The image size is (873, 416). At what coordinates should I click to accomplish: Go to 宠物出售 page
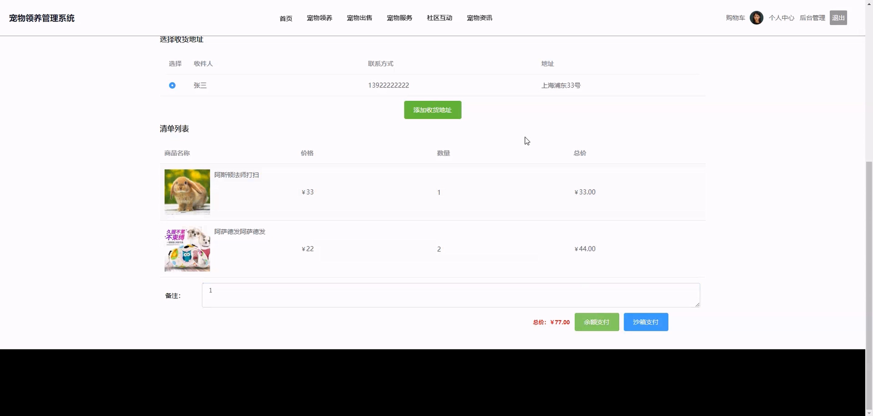pos(359,18)
